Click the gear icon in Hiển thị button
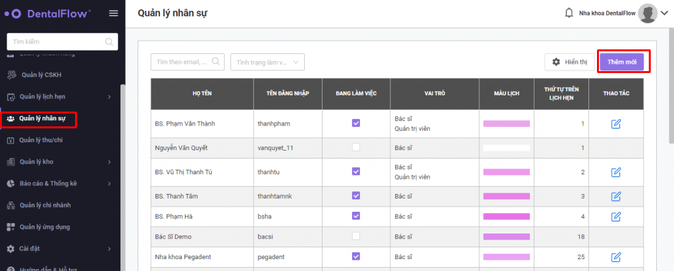Image resolution: width=674 pixels, height=271 pixels. click(x=556, y=62)
